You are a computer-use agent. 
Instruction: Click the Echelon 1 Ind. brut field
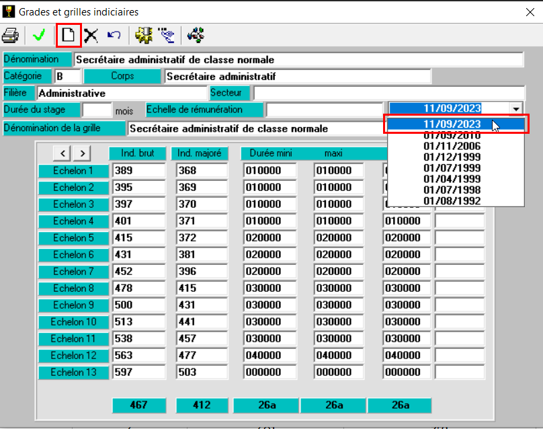tap(138, 171)
